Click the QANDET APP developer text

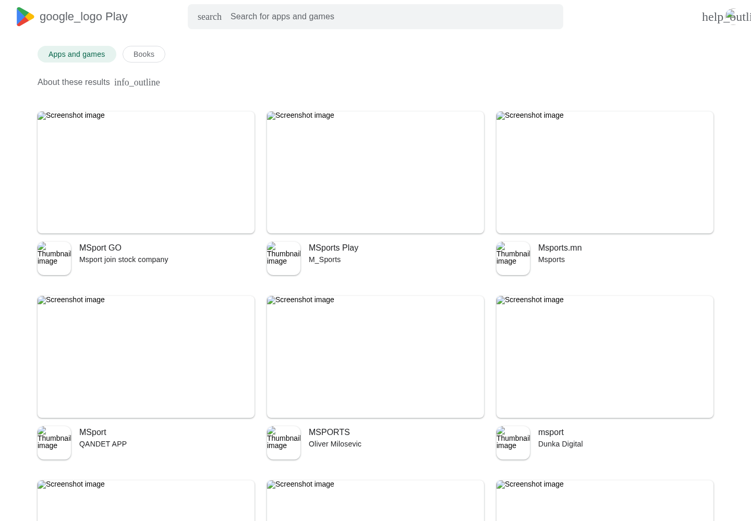103,444
